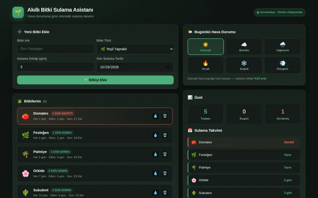Click into the Bitki Adı input field
Image resolution: width=318 pixels, height=198 pixels.
click(56, 49)
